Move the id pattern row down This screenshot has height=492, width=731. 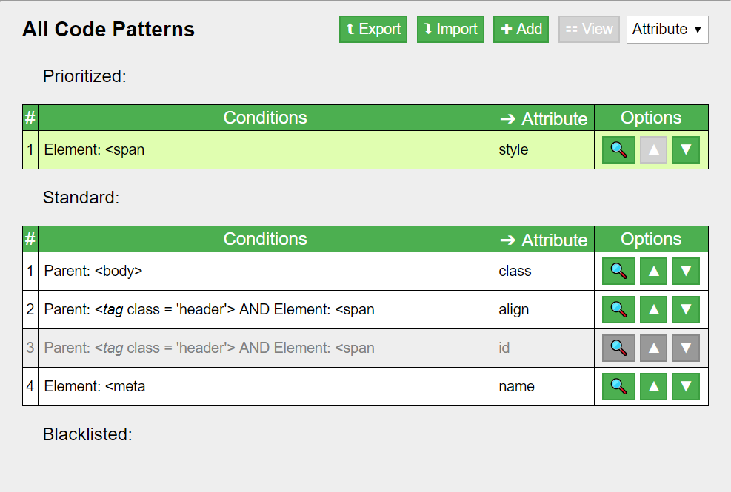(x=686, y=348)
